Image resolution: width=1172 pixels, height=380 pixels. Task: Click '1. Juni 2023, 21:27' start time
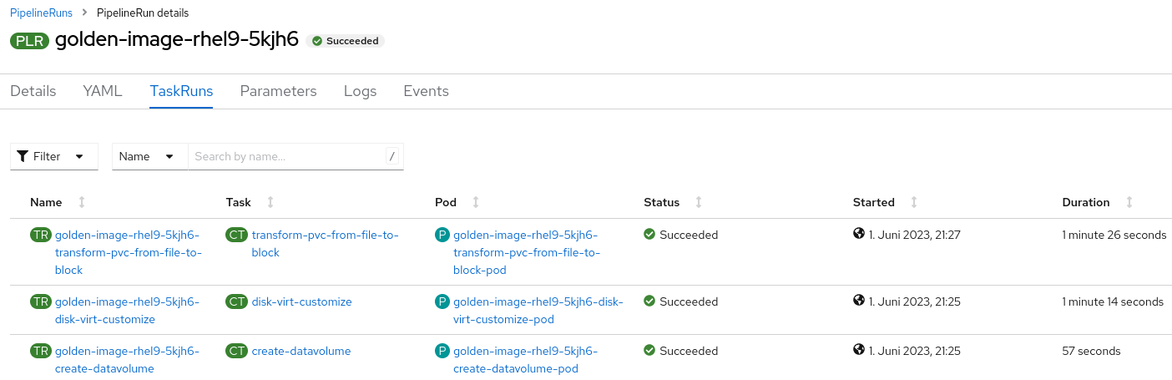pos(915,236)
